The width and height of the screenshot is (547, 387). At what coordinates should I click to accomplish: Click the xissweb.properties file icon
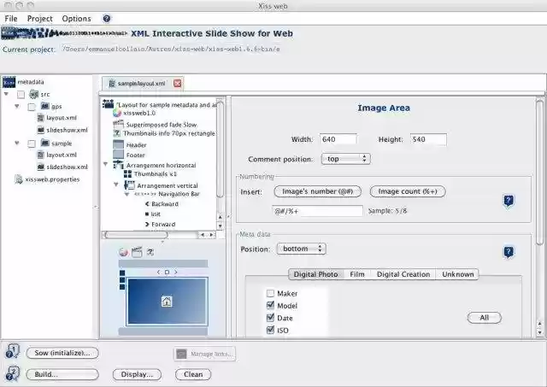coord(19,179)
